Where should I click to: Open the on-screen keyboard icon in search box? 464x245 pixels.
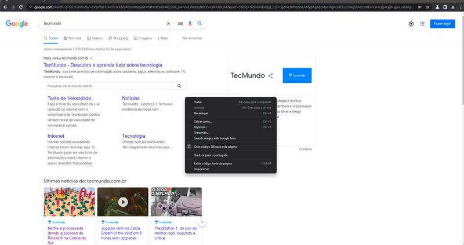pyautogui.click(x=180, y=24)
